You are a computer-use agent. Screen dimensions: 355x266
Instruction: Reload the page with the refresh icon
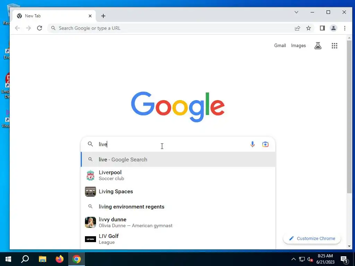(40, 28)
